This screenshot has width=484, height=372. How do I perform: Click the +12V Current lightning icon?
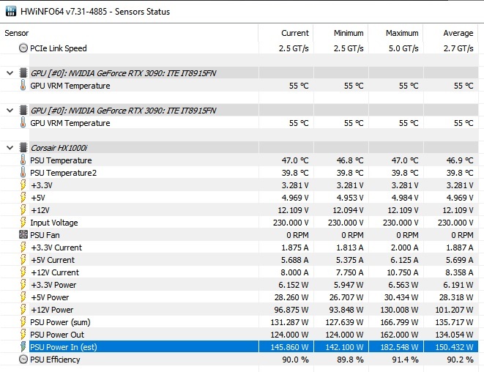[x=23, y=272]
